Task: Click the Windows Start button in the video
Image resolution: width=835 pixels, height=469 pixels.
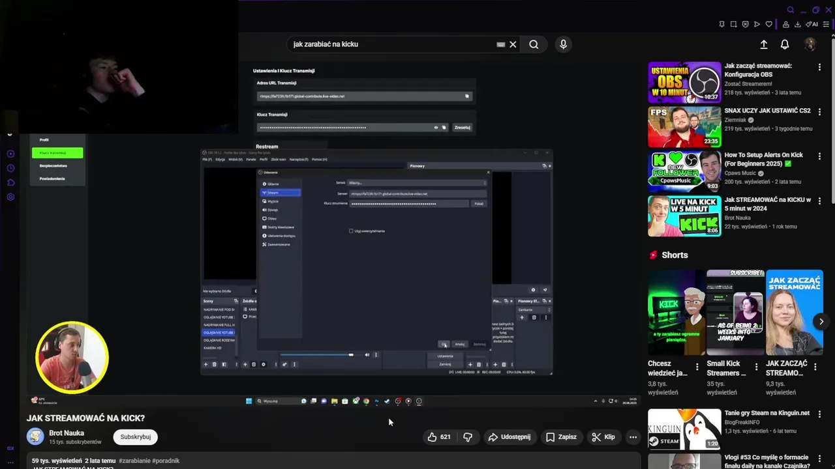Action: tap(249, 401)
